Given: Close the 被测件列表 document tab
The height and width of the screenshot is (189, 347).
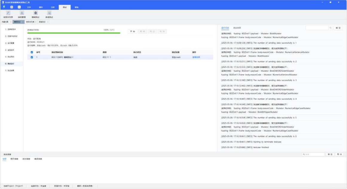Looking at the screenshot, I should [36, 22].
